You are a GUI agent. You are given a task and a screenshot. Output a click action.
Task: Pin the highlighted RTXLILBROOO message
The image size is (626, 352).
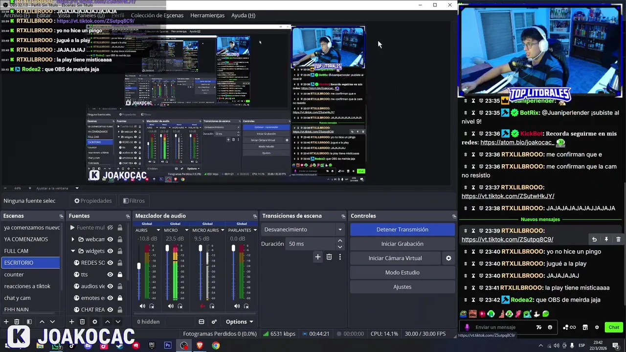tap(606, 240)
